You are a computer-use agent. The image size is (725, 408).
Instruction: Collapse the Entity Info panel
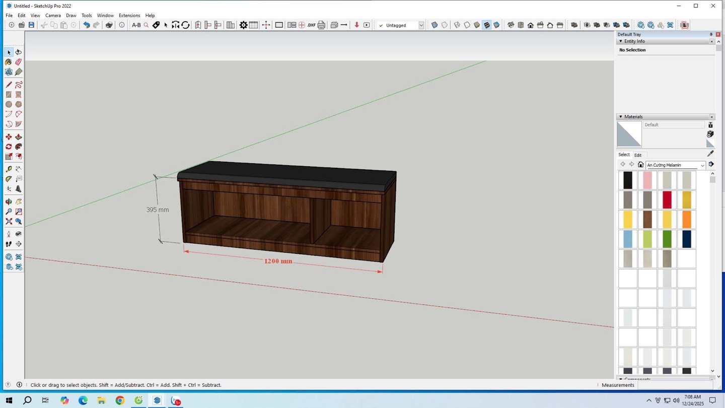tap(620, 41)
